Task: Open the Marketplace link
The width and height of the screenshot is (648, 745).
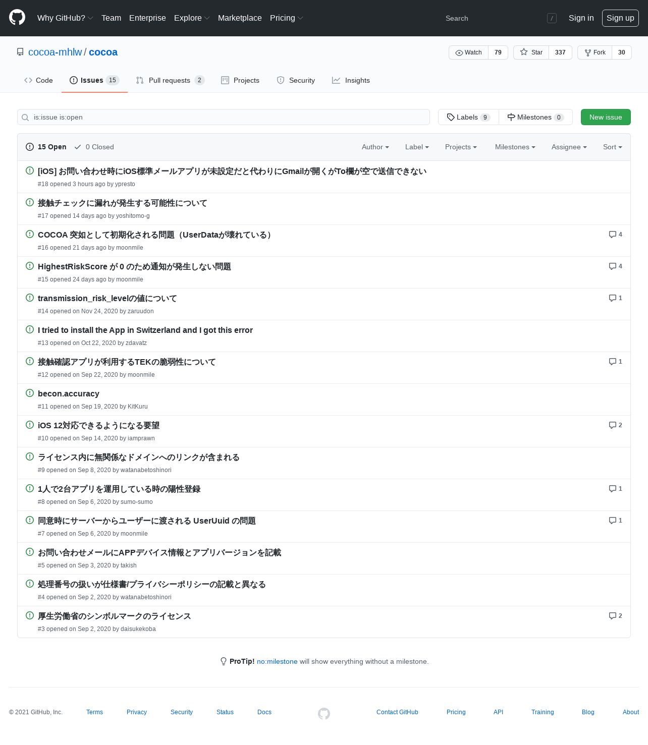Action: pos(240,18)
